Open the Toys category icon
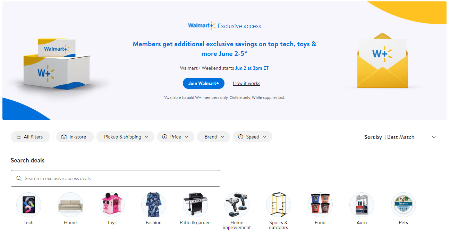Viewport: 450px width, 236px height. [112, 205]
